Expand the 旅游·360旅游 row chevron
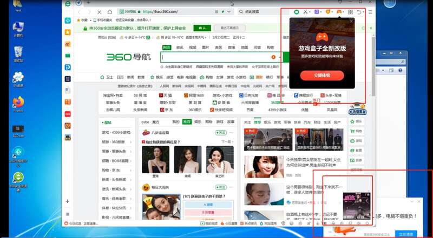433x238 pixels. tap(130, 142)
